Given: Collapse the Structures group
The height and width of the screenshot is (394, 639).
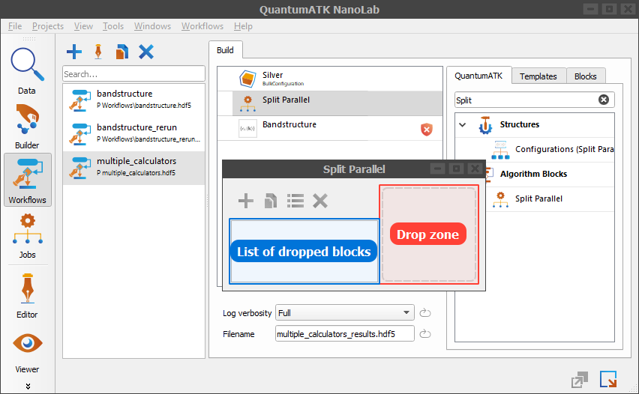Looking at the screenshot, I should point(463,124).
